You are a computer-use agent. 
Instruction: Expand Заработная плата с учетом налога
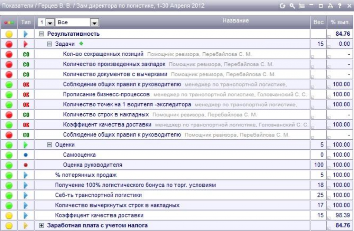(41, 225)
